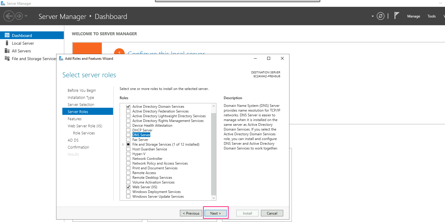Toggle File and Storage Services checkbox
The image size is (445, 222).
[128, 144]
